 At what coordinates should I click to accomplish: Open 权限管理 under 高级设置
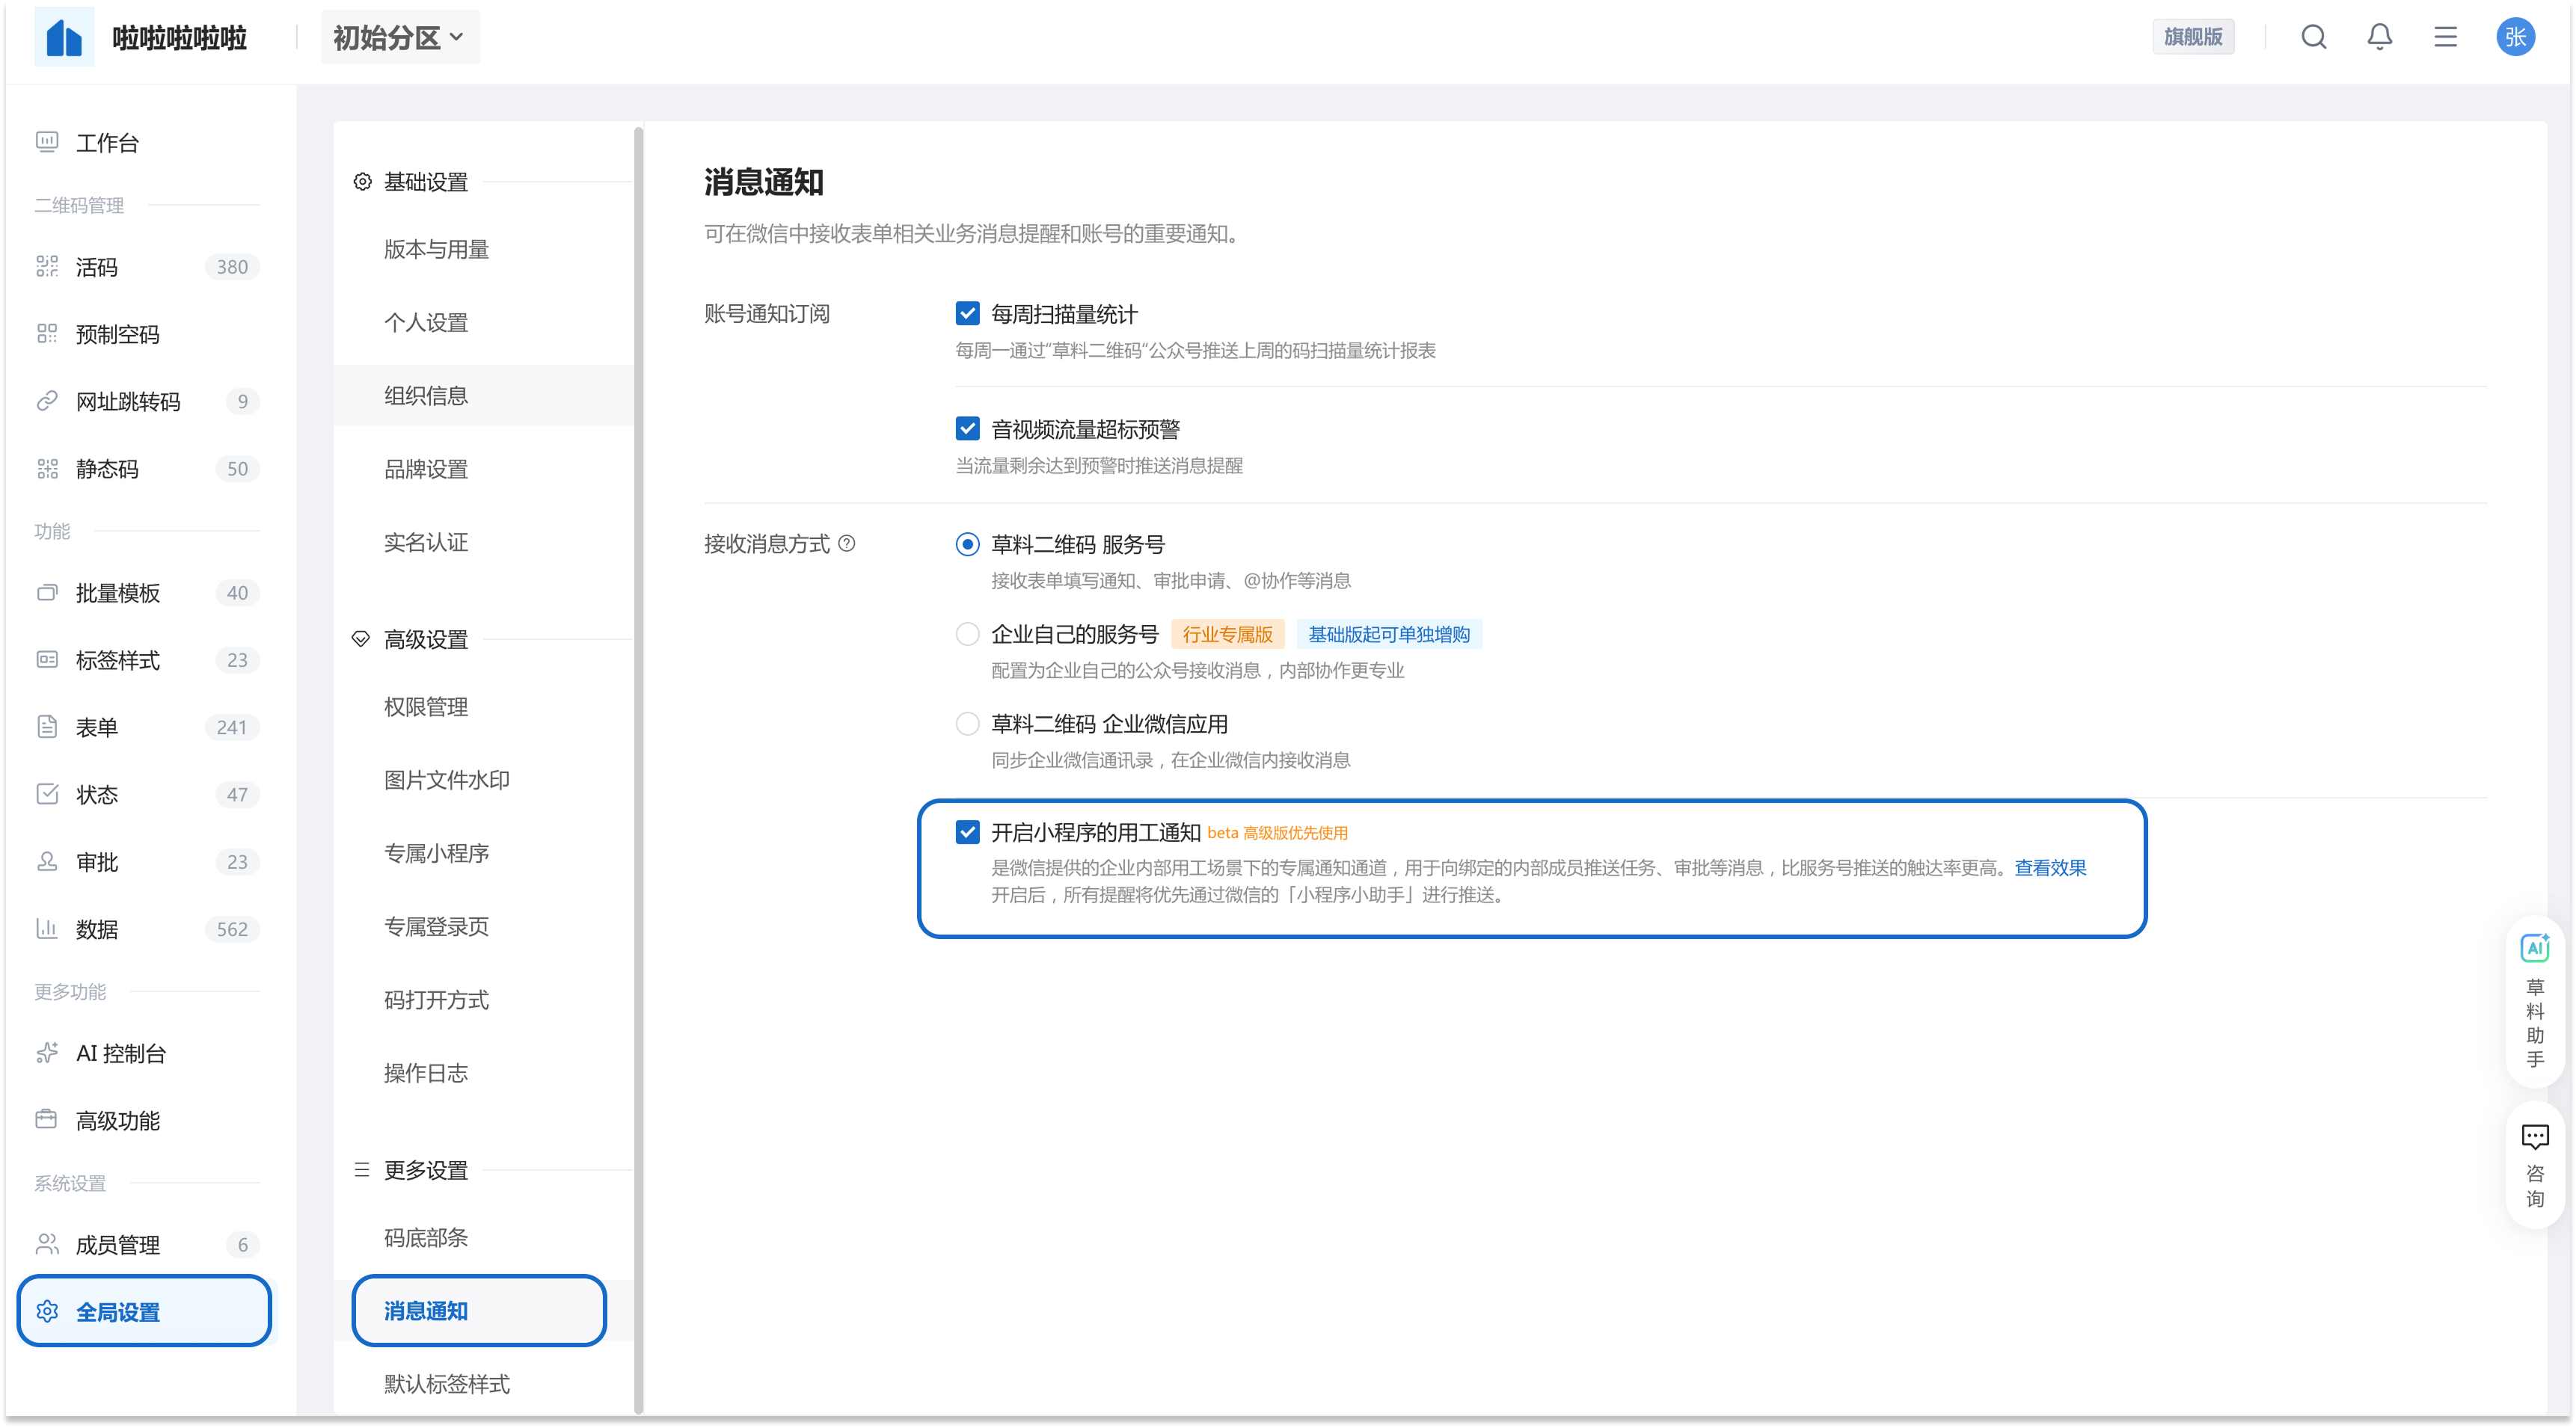426,707
